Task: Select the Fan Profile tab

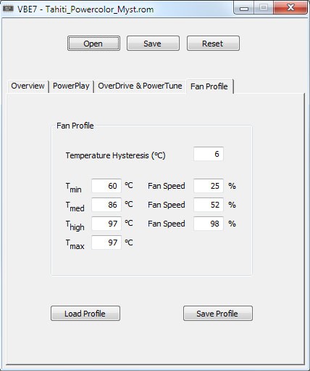Action: point(209,86)
